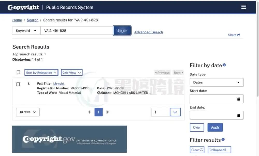Click Visual Material type of work
Viewport: 259px width, 156px height.
point(70,93)
